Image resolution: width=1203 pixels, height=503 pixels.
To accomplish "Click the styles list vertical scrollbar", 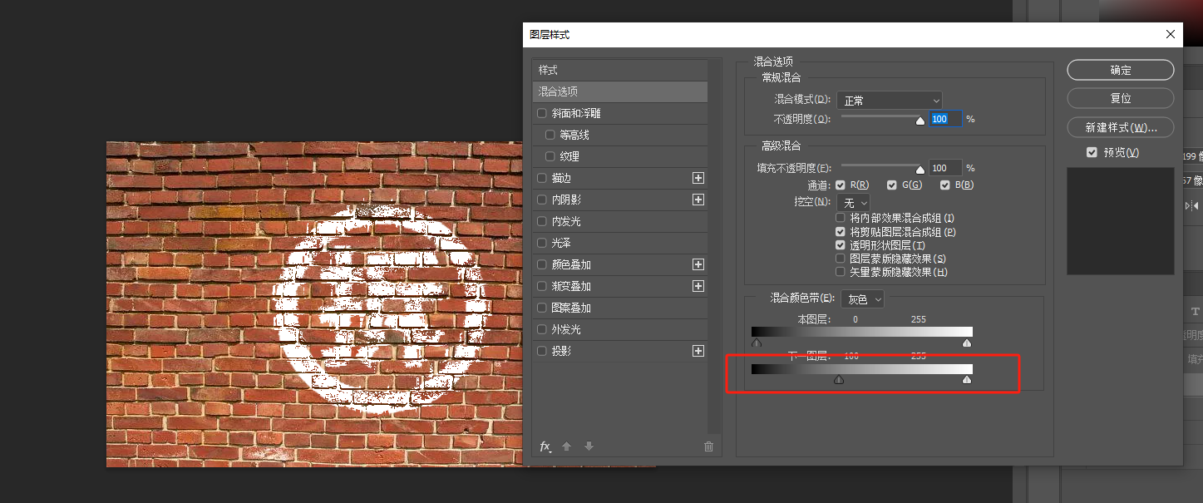I will [715, 245].
